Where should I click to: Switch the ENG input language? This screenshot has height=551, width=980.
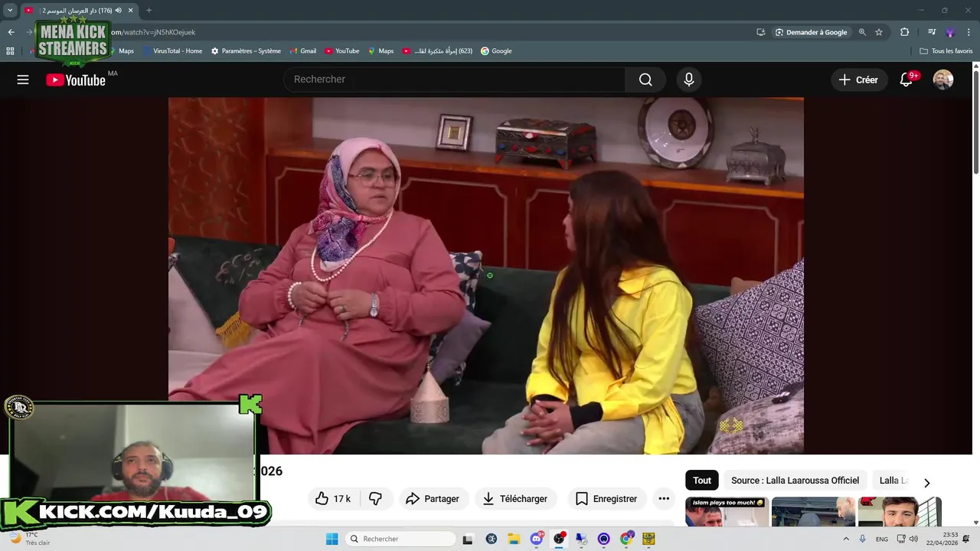[882, 539]
